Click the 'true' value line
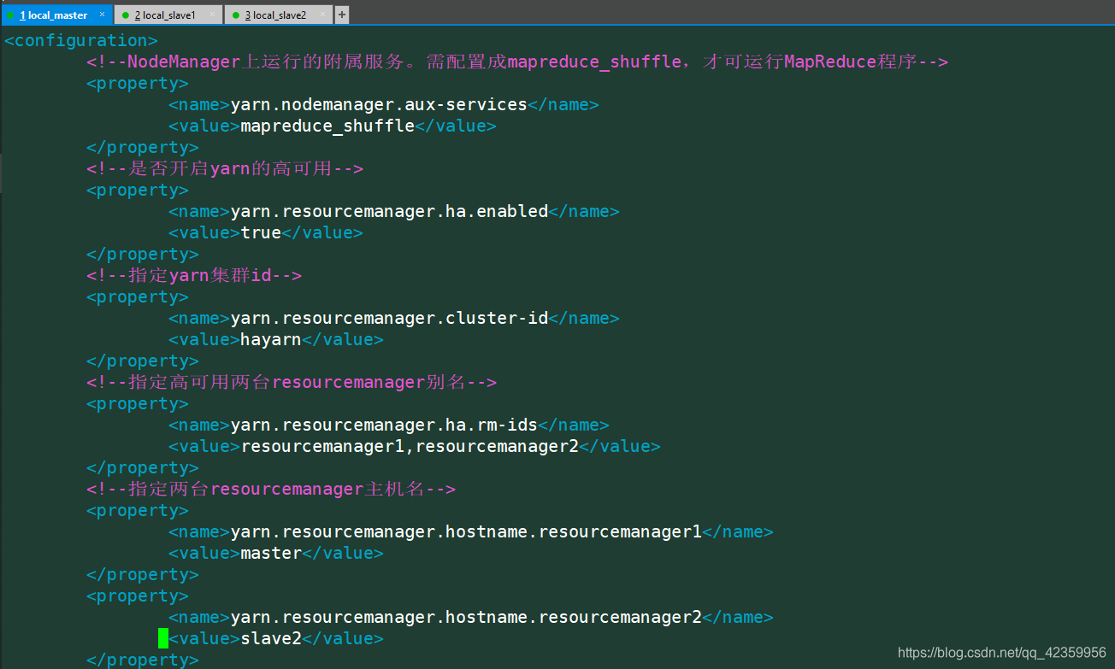Viewport: 1115px width, 669px height. (x=266, y=232)
